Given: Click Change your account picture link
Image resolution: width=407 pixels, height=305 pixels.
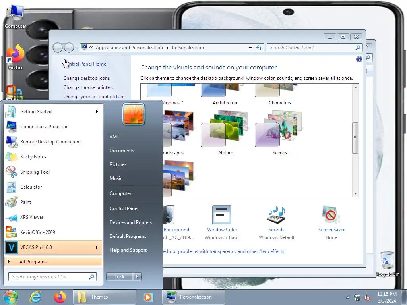Looking at the screenshot, I should click(94, 97).
